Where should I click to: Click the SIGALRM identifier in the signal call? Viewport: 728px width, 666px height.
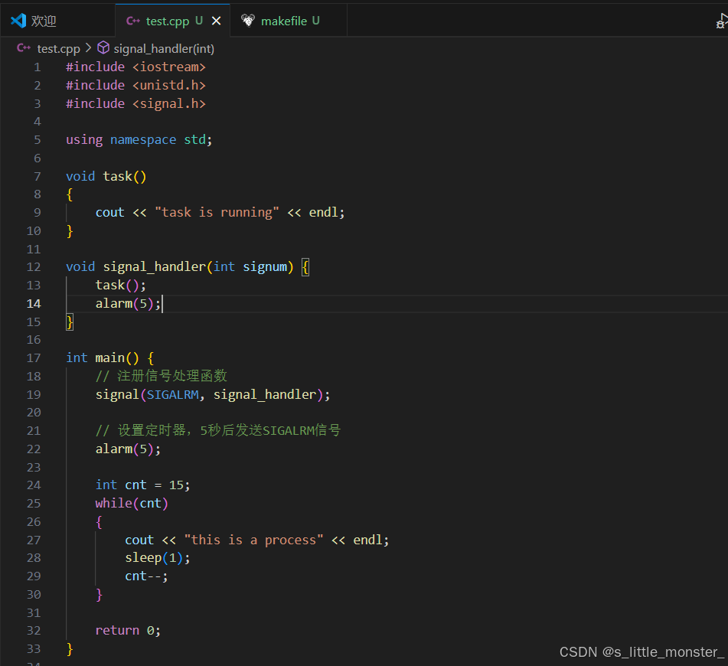tap(173, 394)
